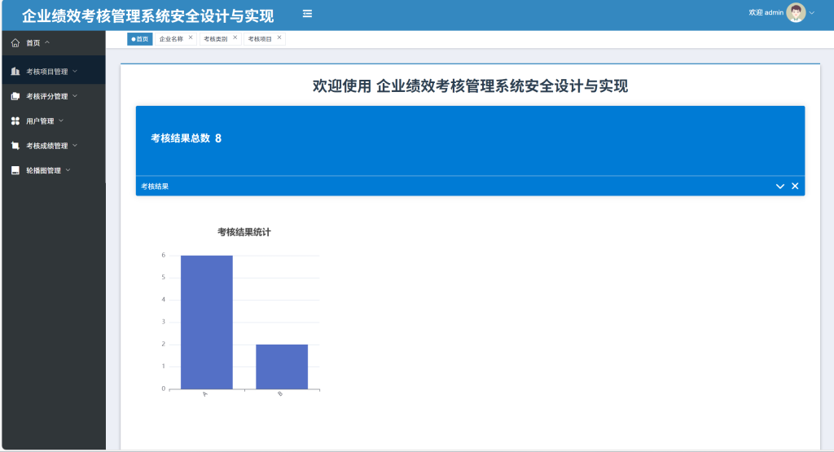Collapse the 考核结果 panel with chevron
The height and width of the screenshot is (452, 834).
[x=779, y=187]
